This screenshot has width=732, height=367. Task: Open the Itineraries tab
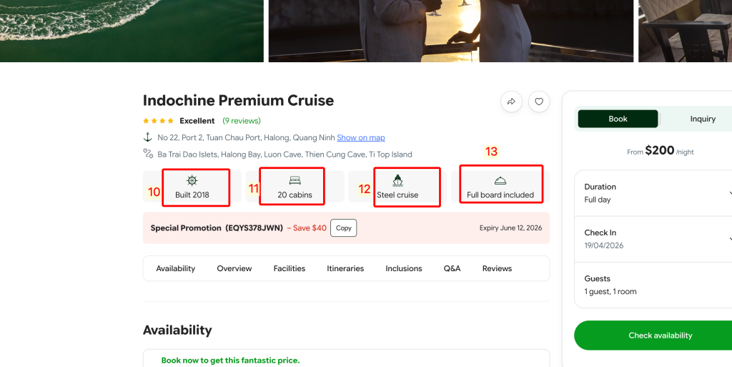(x=345, y=268)
